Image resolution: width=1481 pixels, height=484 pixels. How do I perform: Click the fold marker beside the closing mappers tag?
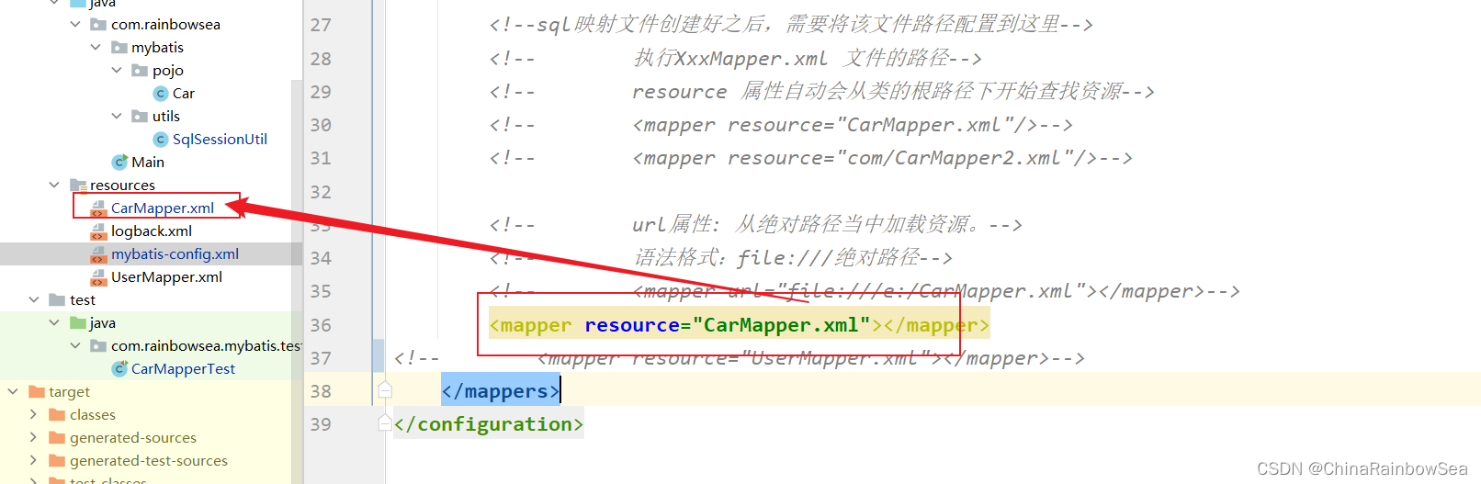pyautogui.click(x=385, y=390)
